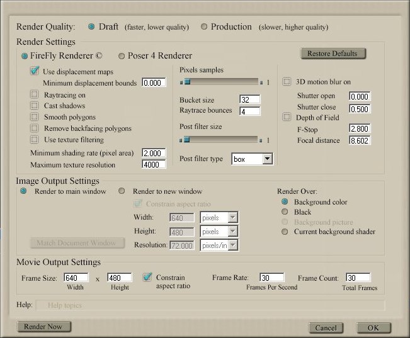410x338 pixels.
Task: Click the Cancel button
Action: (326, 328)
